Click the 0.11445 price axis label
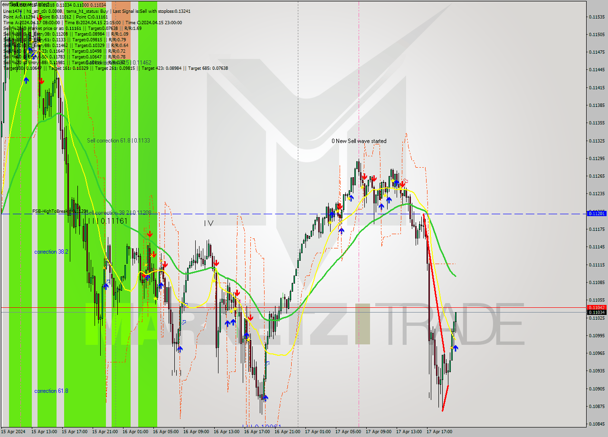The height and width of the screenshot is (437, 608). 597,70
